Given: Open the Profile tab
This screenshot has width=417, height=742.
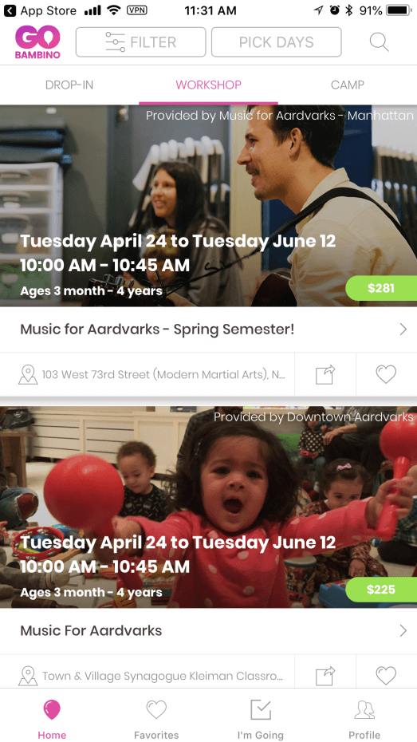Looking at the screenshot, I should (364, 720).
